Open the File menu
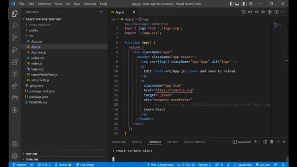The height and width of the screenshot is (167, 297). [22, 4]
